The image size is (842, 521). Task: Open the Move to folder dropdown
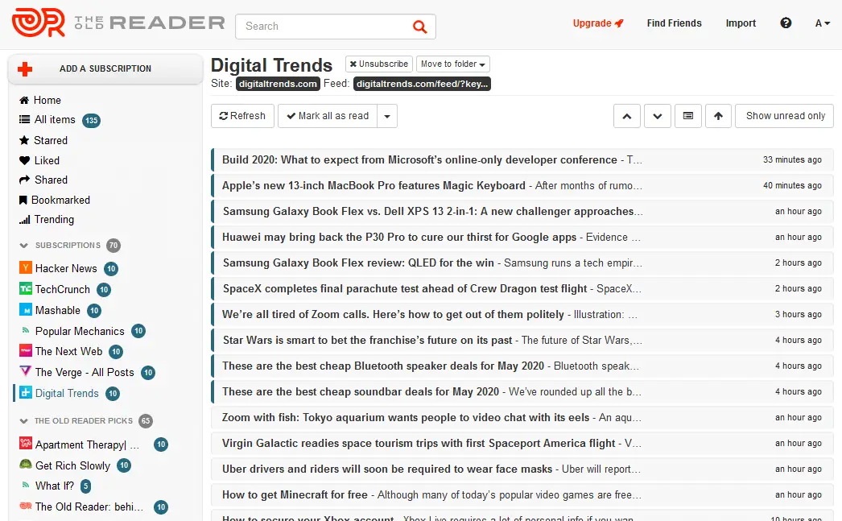coord(452,64)
